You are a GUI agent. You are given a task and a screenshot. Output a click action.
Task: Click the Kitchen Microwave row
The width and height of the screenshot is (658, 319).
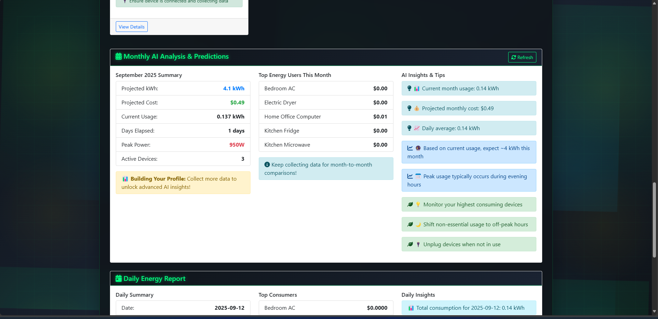pyautogui.click(x=326, y=145)
